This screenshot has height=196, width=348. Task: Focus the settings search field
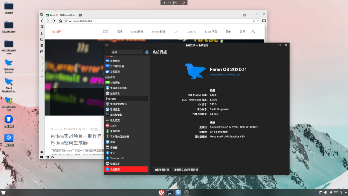pos(127,52)
